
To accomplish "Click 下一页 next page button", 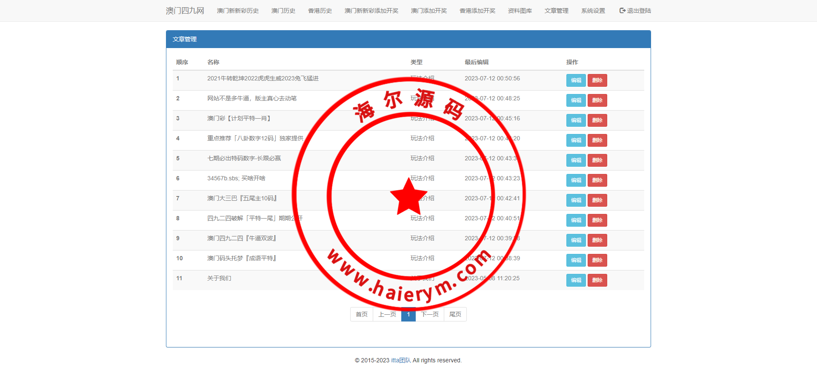I will 429,314.
